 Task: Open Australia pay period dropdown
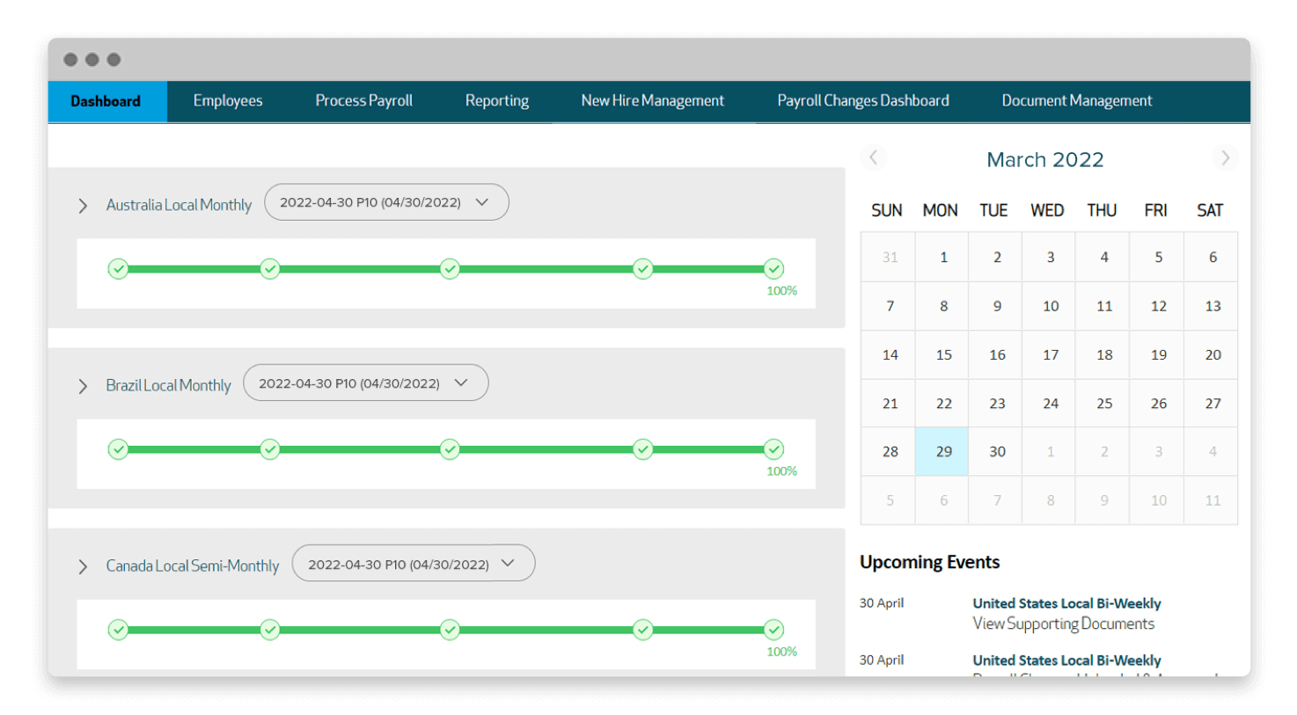pos(386,202)
